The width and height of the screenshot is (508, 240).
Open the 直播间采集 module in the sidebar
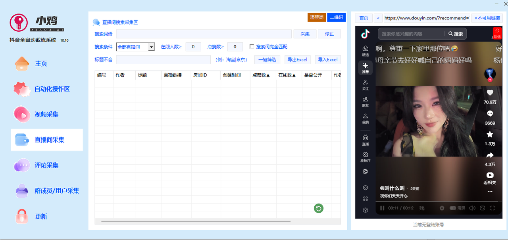click(x=46, y=139)
